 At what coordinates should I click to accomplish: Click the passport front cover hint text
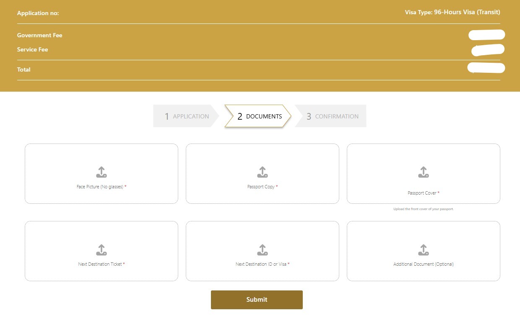(424, 209)
